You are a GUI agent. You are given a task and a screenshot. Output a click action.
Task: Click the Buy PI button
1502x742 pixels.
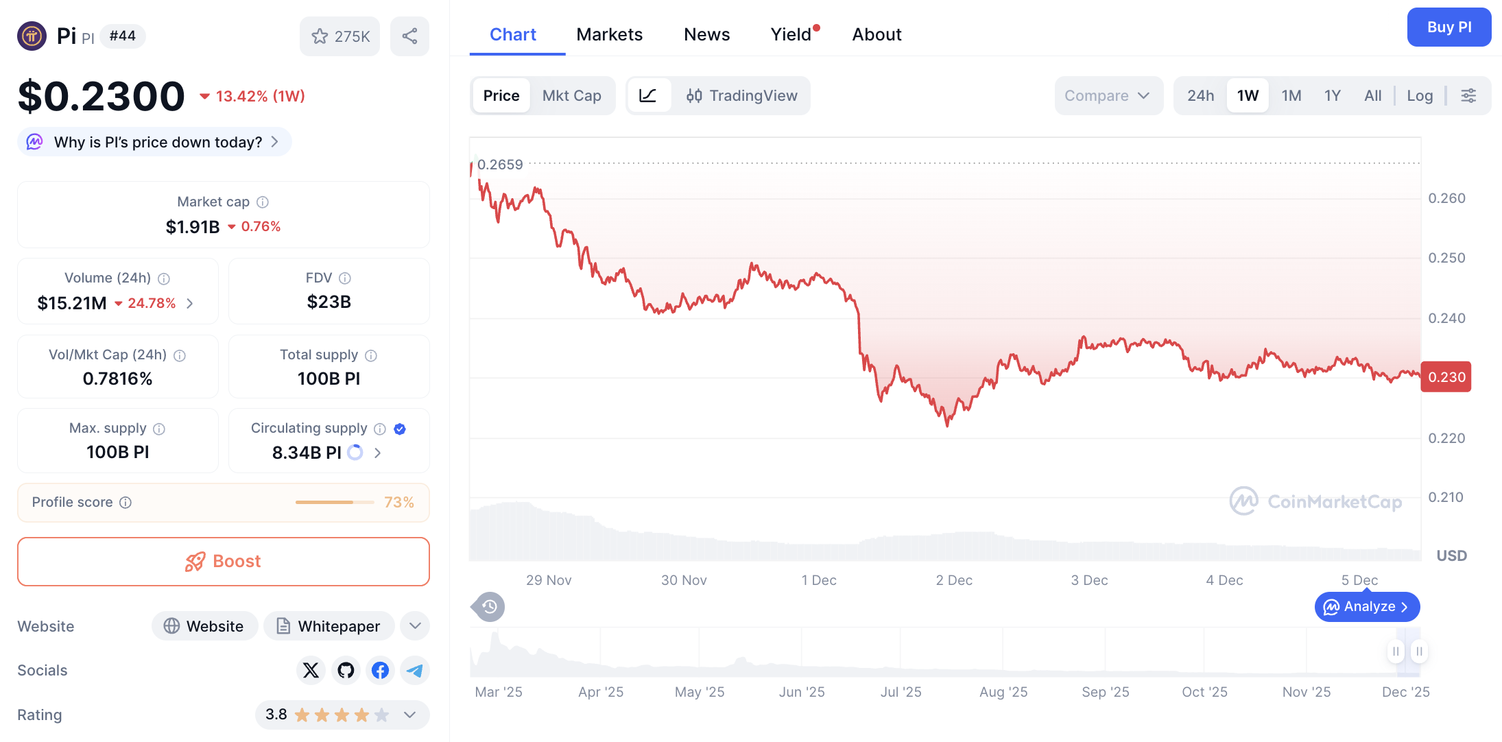click(1449, 27)
